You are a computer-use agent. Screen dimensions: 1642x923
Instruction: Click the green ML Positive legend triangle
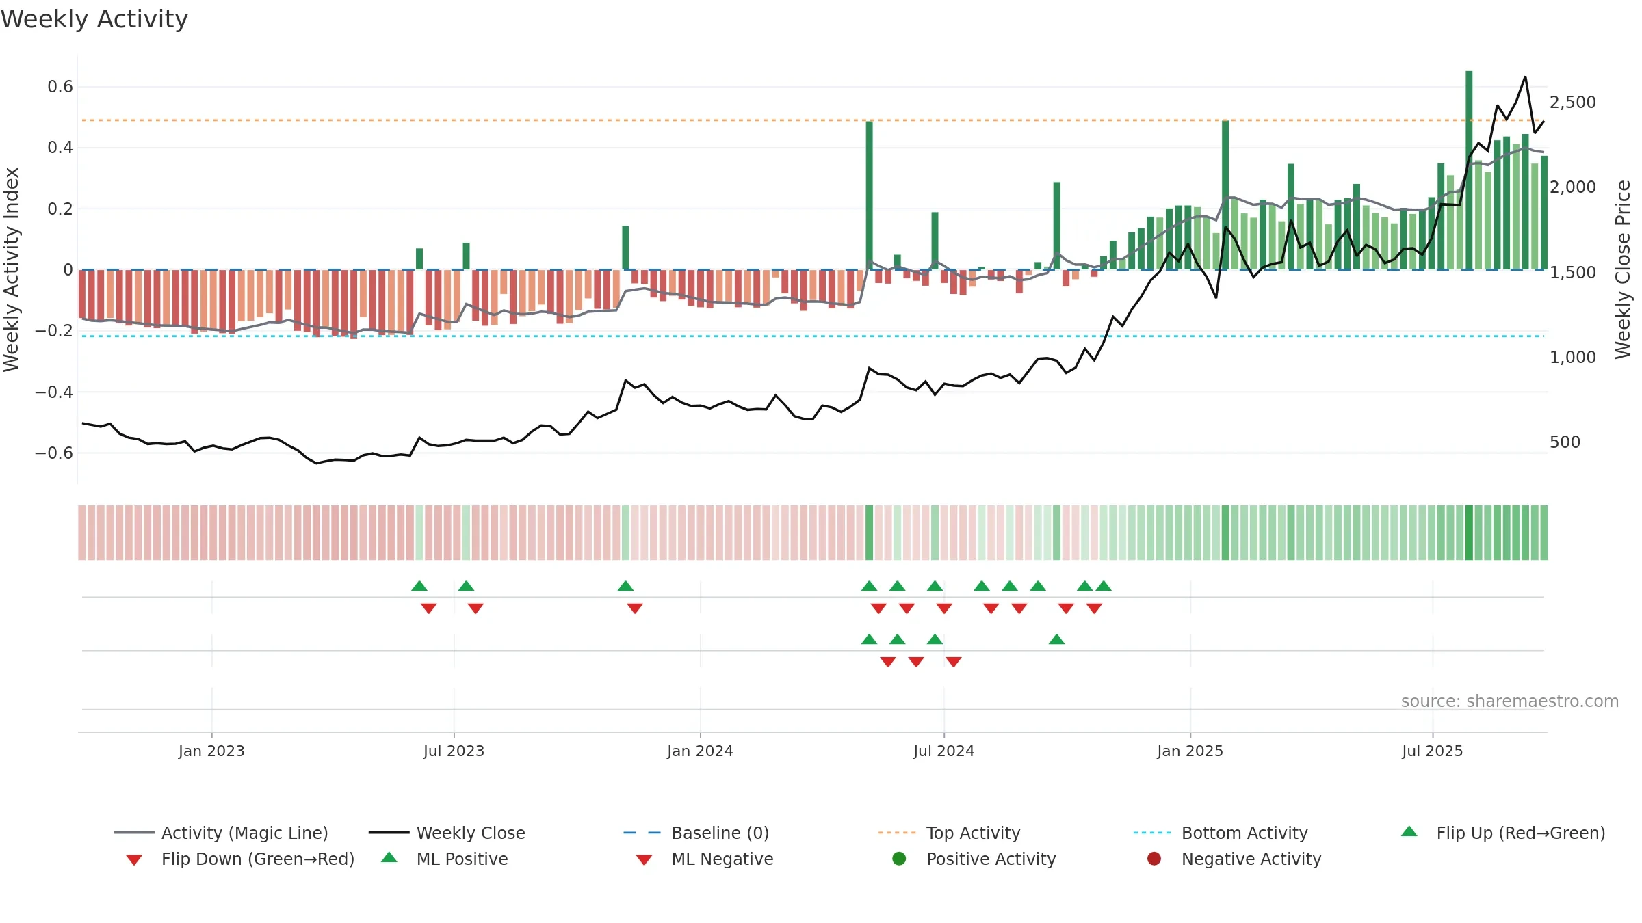389,857
